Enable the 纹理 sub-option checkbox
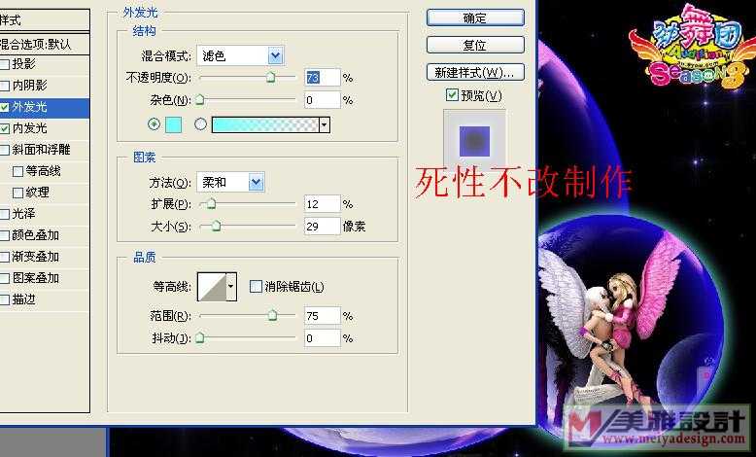756x457 pixels. click(x=17, y=193)
